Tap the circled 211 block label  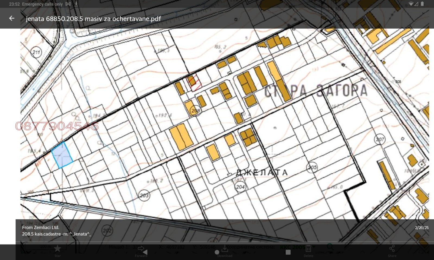[36, 52]
